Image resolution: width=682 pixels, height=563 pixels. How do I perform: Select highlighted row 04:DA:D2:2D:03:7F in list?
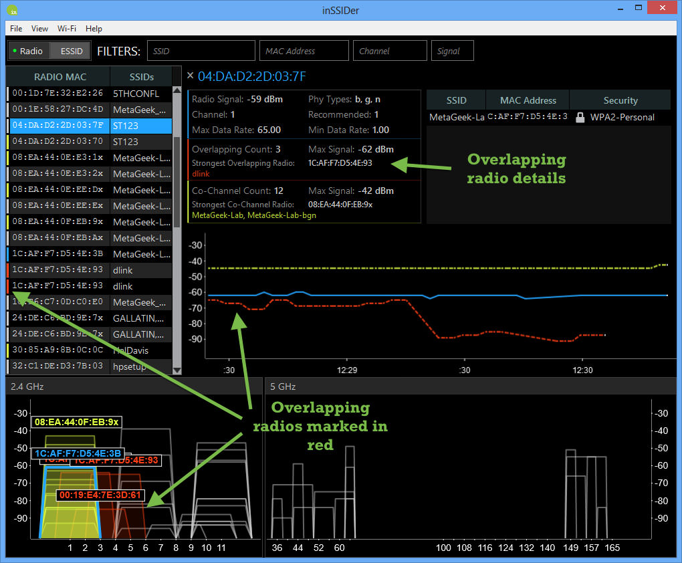coord(90,126)
